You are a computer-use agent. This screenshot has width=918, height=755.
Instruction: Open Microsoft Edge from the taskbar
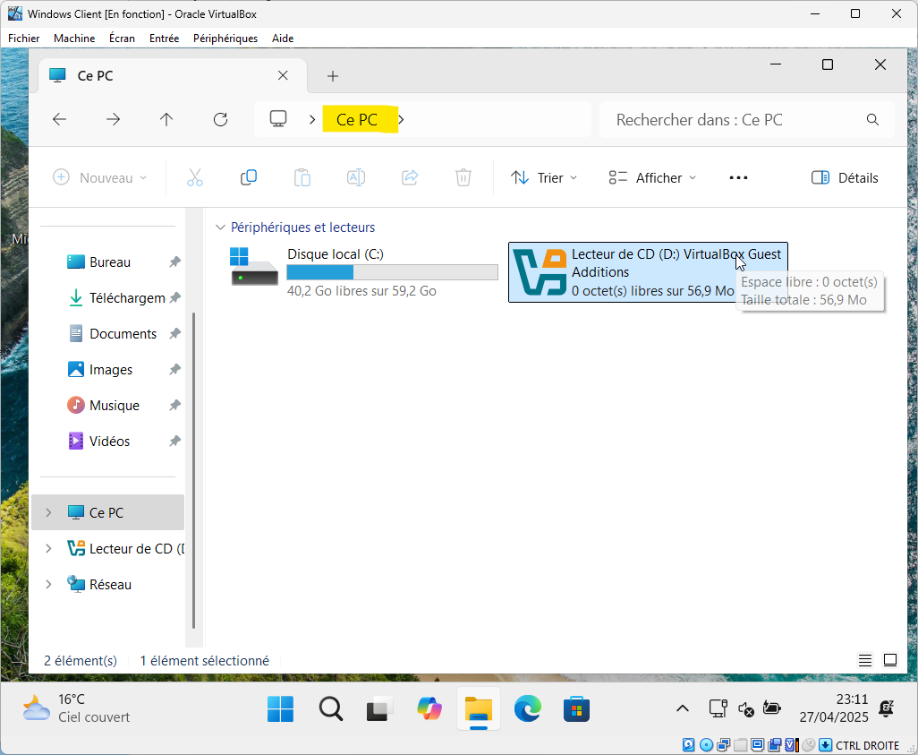528,708
